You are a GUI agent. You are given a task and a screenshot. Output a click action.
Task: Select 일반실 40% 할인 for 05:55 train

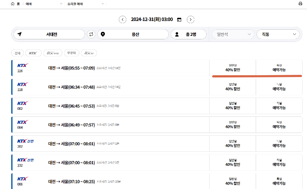pyautogui.click(x=232, y=68)
